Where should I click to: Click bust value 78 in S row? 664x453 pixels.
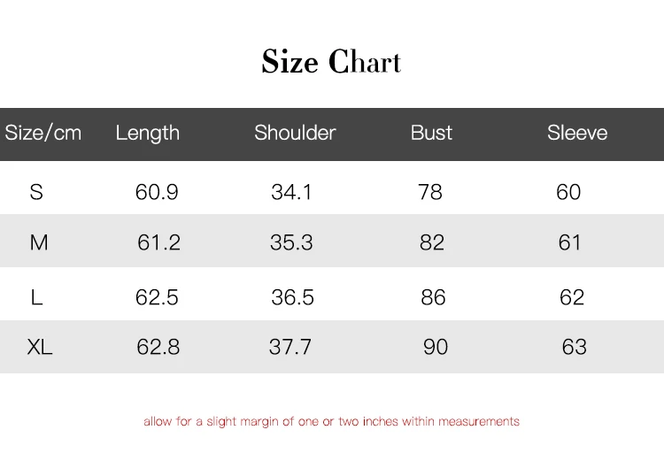click(430, 192)
